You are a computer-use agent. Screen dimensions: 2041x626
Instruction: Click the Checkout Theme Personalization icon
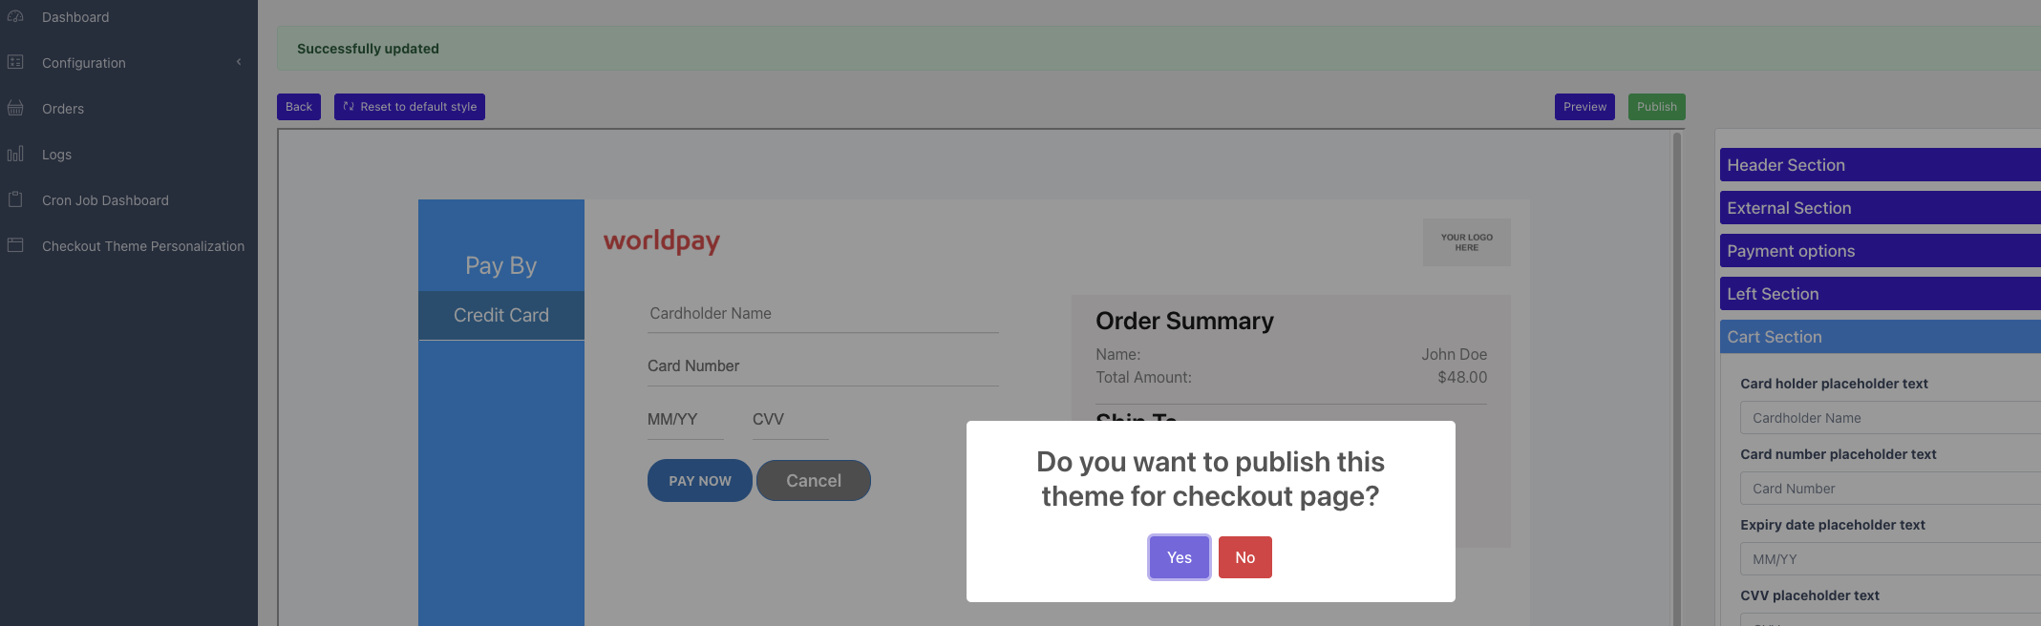click(15, 245)
